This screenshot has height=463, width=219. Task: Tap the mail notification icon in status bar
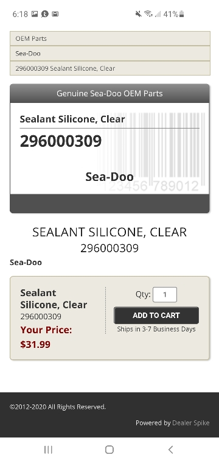[55, 13]
